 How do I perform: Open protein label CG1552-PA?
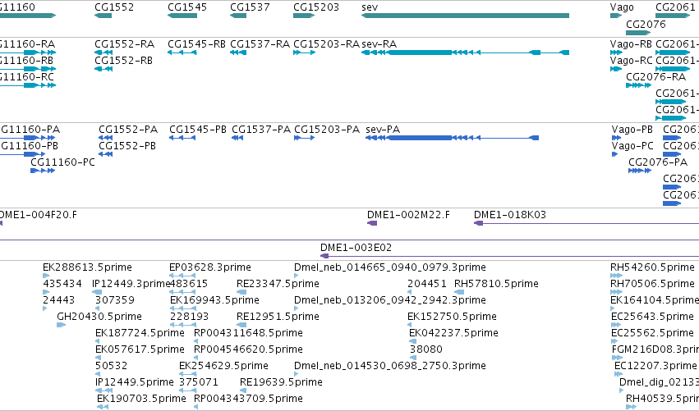[x=128, y=130]
